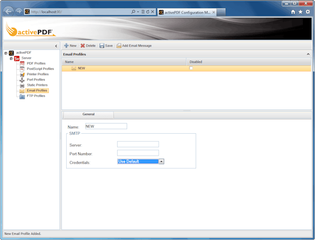Click the activePDF root node icon
315x240 pixels.
pyautogui.click(x=11, y=53)
